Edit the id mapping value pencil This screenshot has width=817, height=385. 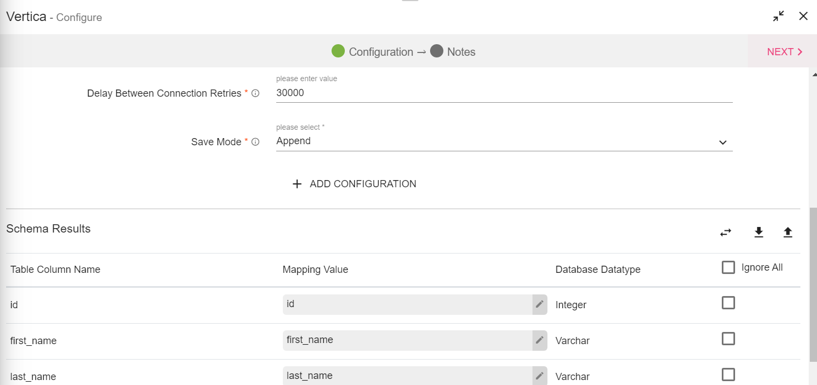point(539,304)
